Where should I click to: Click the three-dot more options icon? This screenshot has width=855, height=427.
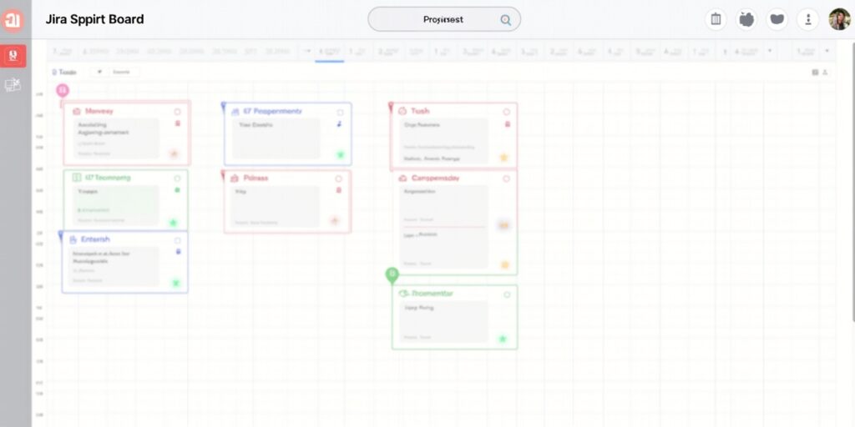pyautogui.click(x=807, y=19)
